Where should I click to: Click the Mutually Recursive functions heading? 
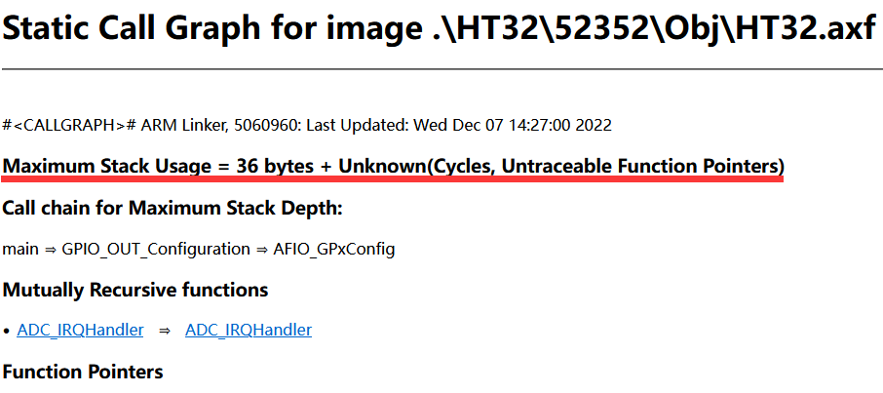click(135, 290)
